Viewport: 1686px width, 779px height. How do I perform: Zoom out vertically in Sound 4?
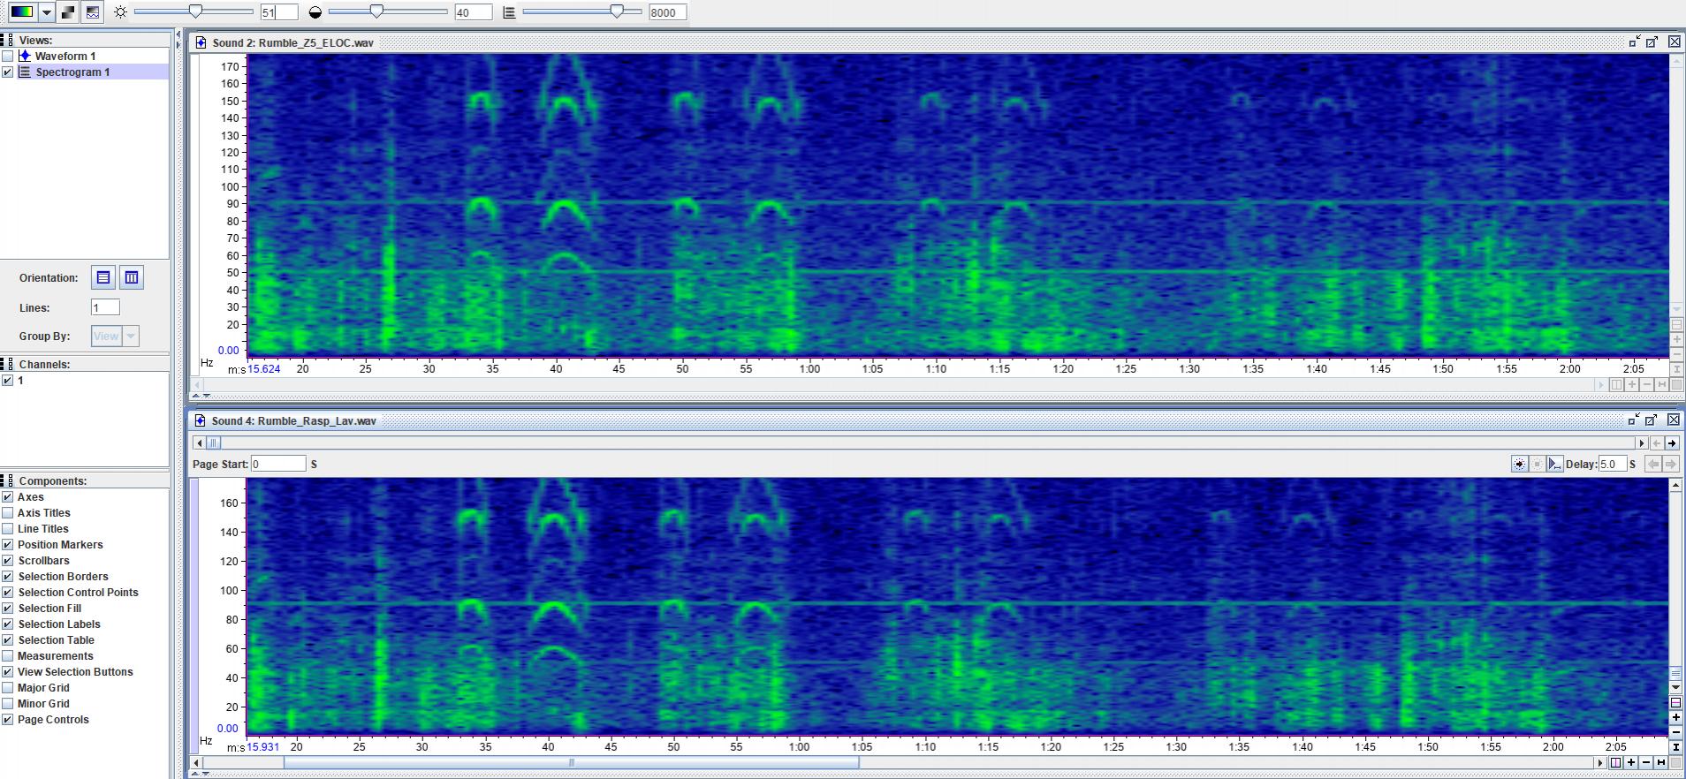coord(1675,732)
